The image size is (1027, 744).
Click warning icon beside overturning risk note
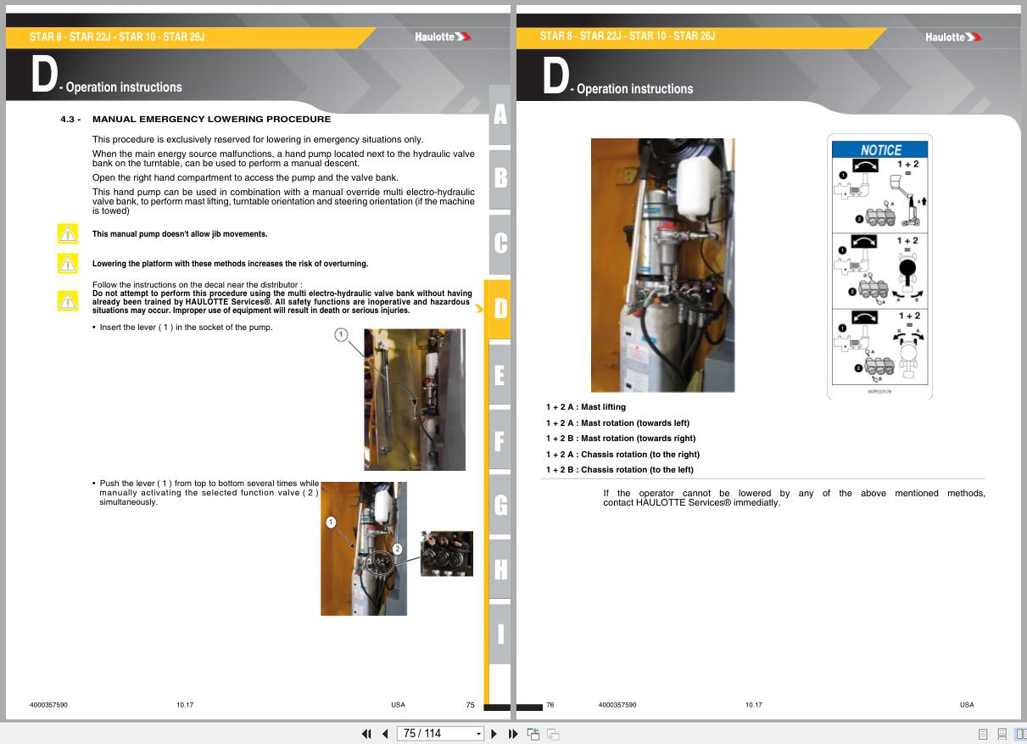click(x=67, y=263)
